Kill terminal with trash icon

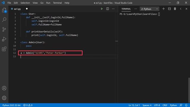175,9
